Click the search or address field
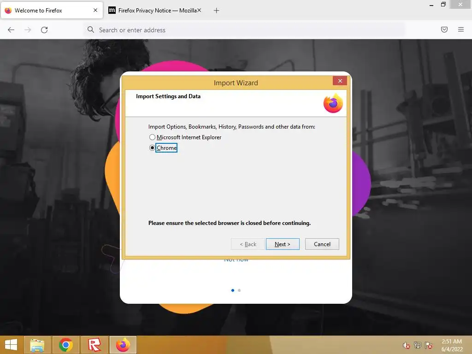 point(244,30)
